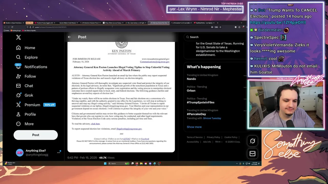
Task: Open File Explorer from the taskbar
Action: click(141, 164)
